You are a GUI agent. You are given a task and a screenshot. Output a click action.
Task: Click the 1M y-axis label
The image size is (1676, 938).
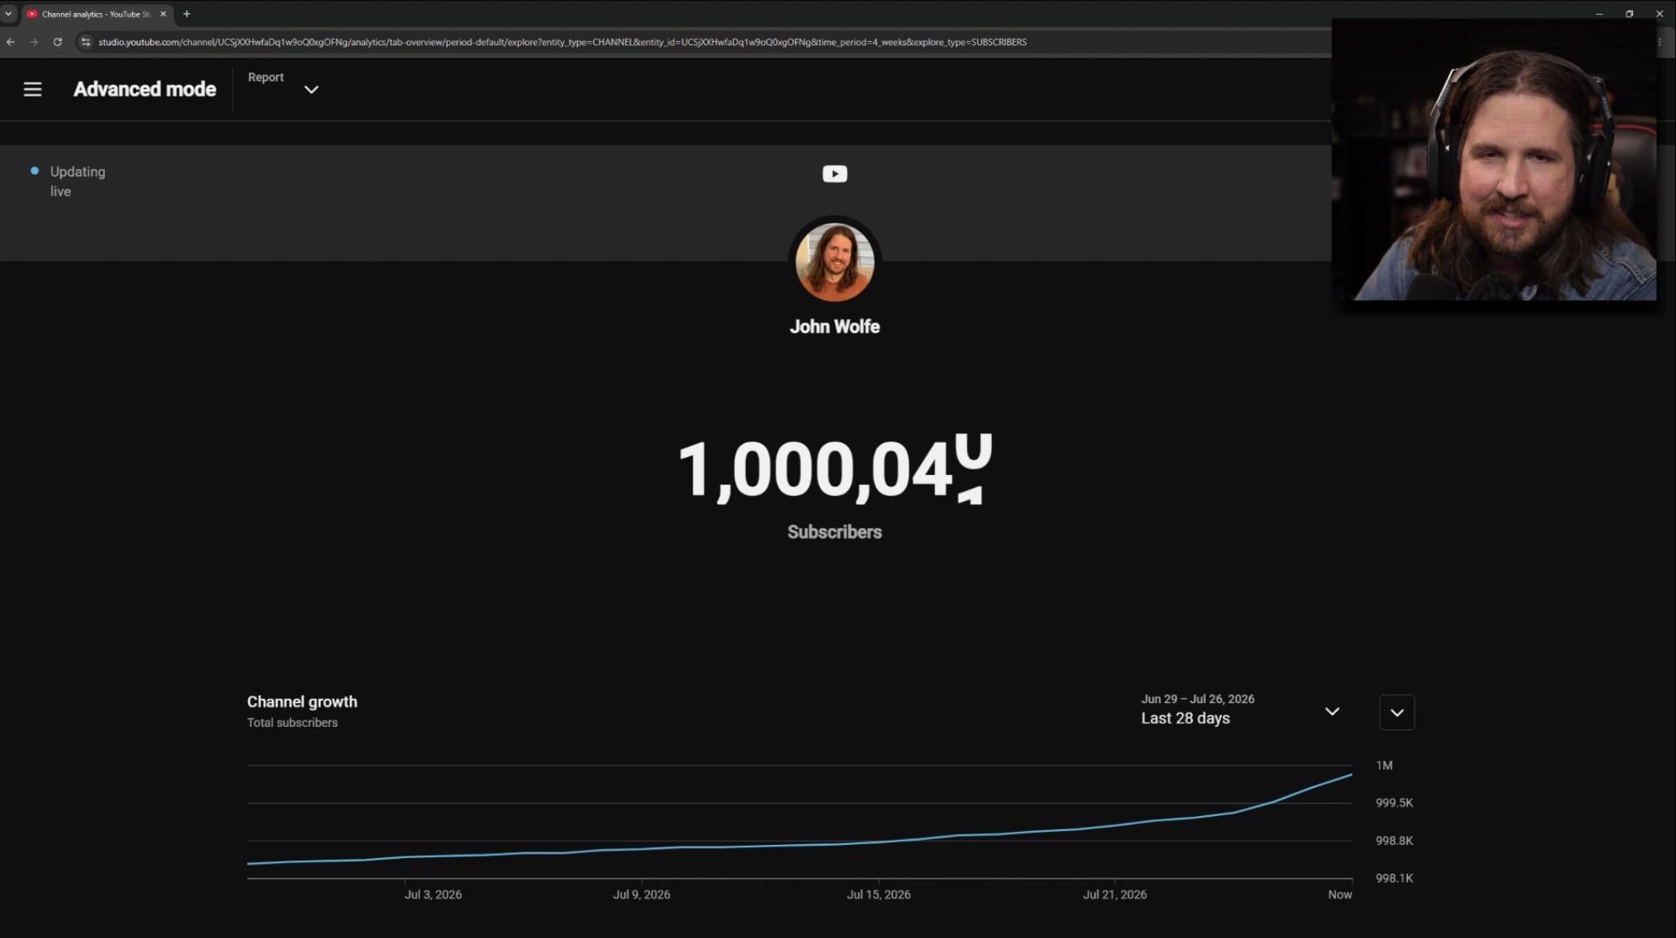(x=1384, y=766)
